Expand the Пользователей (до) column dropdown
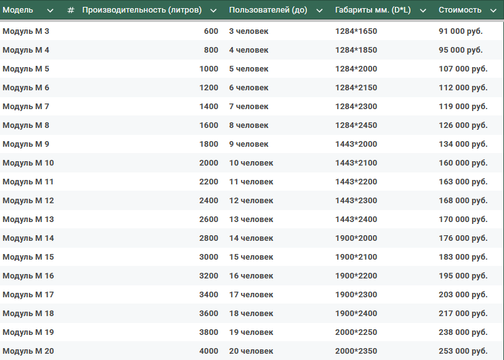The image size is (504, 360). point(319,11)
